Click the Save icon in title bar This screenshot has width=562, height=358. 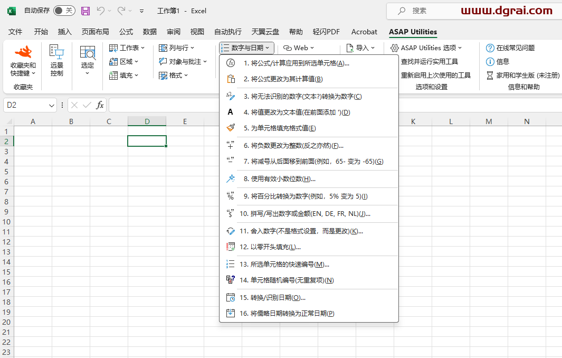[85, 11]
